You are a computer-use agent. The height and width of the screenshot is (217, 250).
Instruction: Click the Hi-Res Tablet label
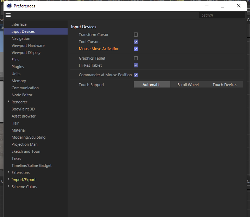(90, 65)
